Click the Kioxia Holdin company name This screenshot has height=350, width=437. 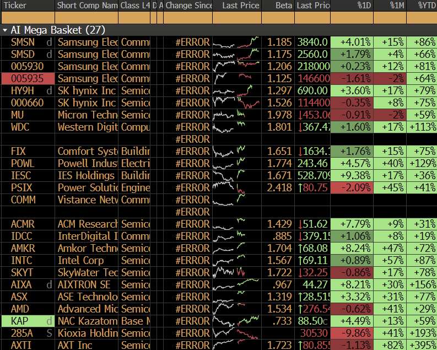pos(88,333)
